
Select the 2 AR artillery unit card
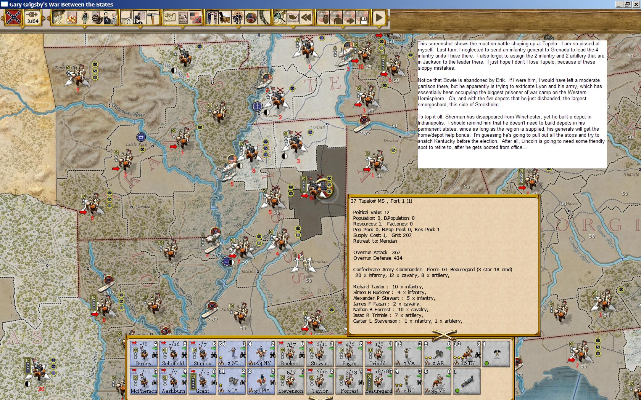pos(438,354)
